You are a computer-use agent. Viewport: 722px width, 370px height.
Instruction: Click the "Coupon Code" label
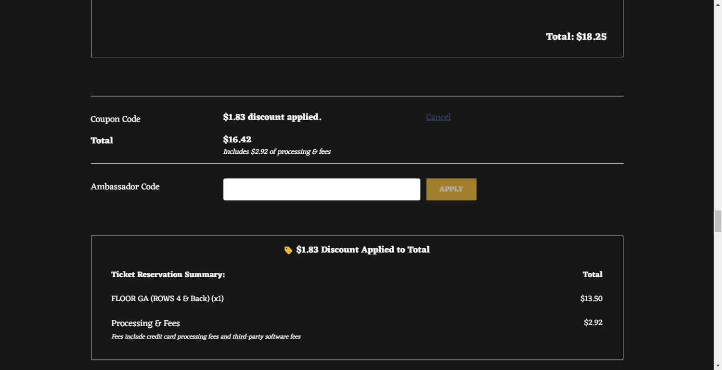116,119
